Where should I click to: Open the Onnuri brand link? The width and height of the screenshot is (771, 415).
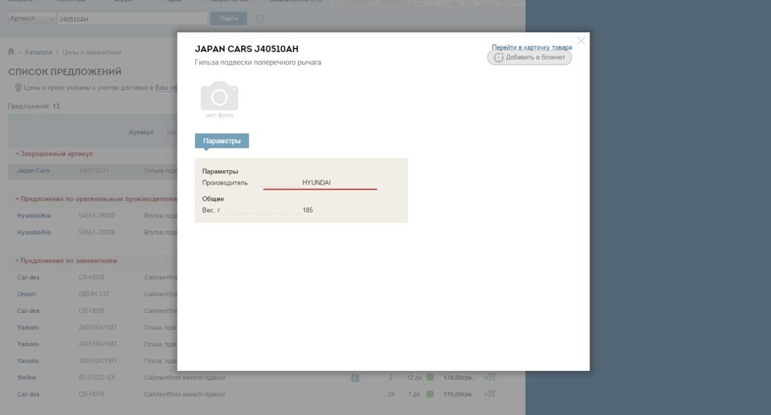(x=27, y=294)
